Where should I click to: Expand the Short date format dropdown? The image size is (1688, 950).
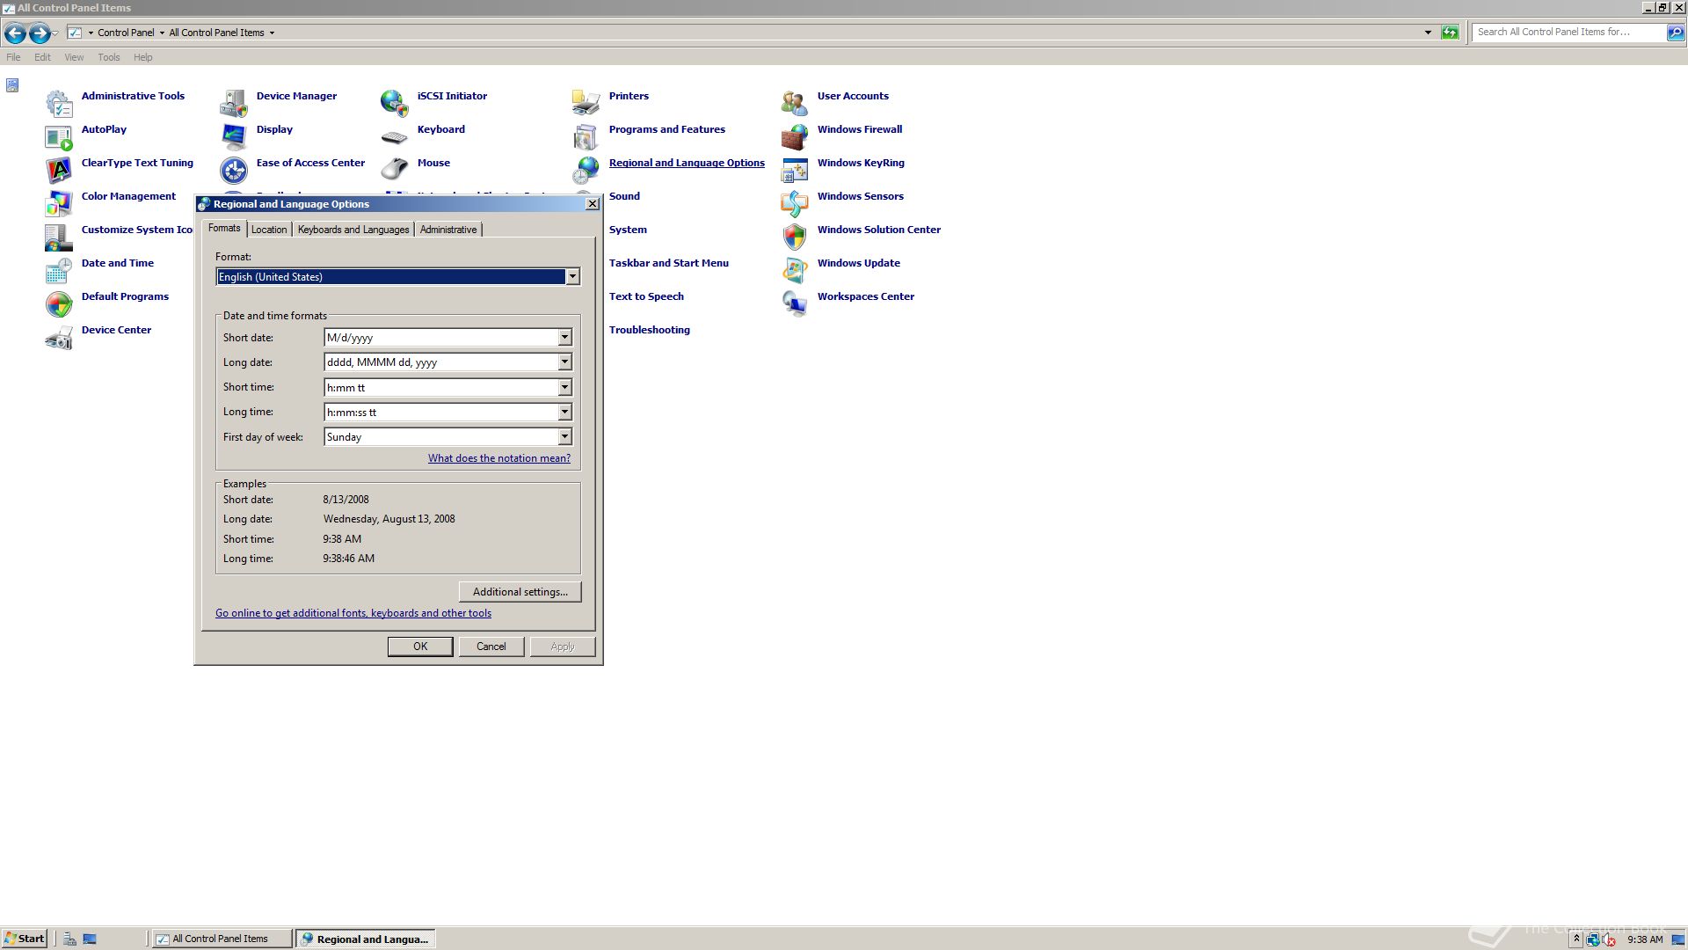point(564,338)
